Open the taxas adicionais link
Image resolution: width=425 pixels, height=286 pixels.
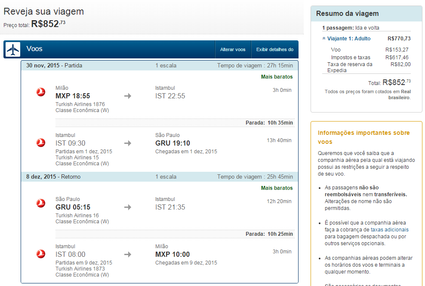[389, 230]
